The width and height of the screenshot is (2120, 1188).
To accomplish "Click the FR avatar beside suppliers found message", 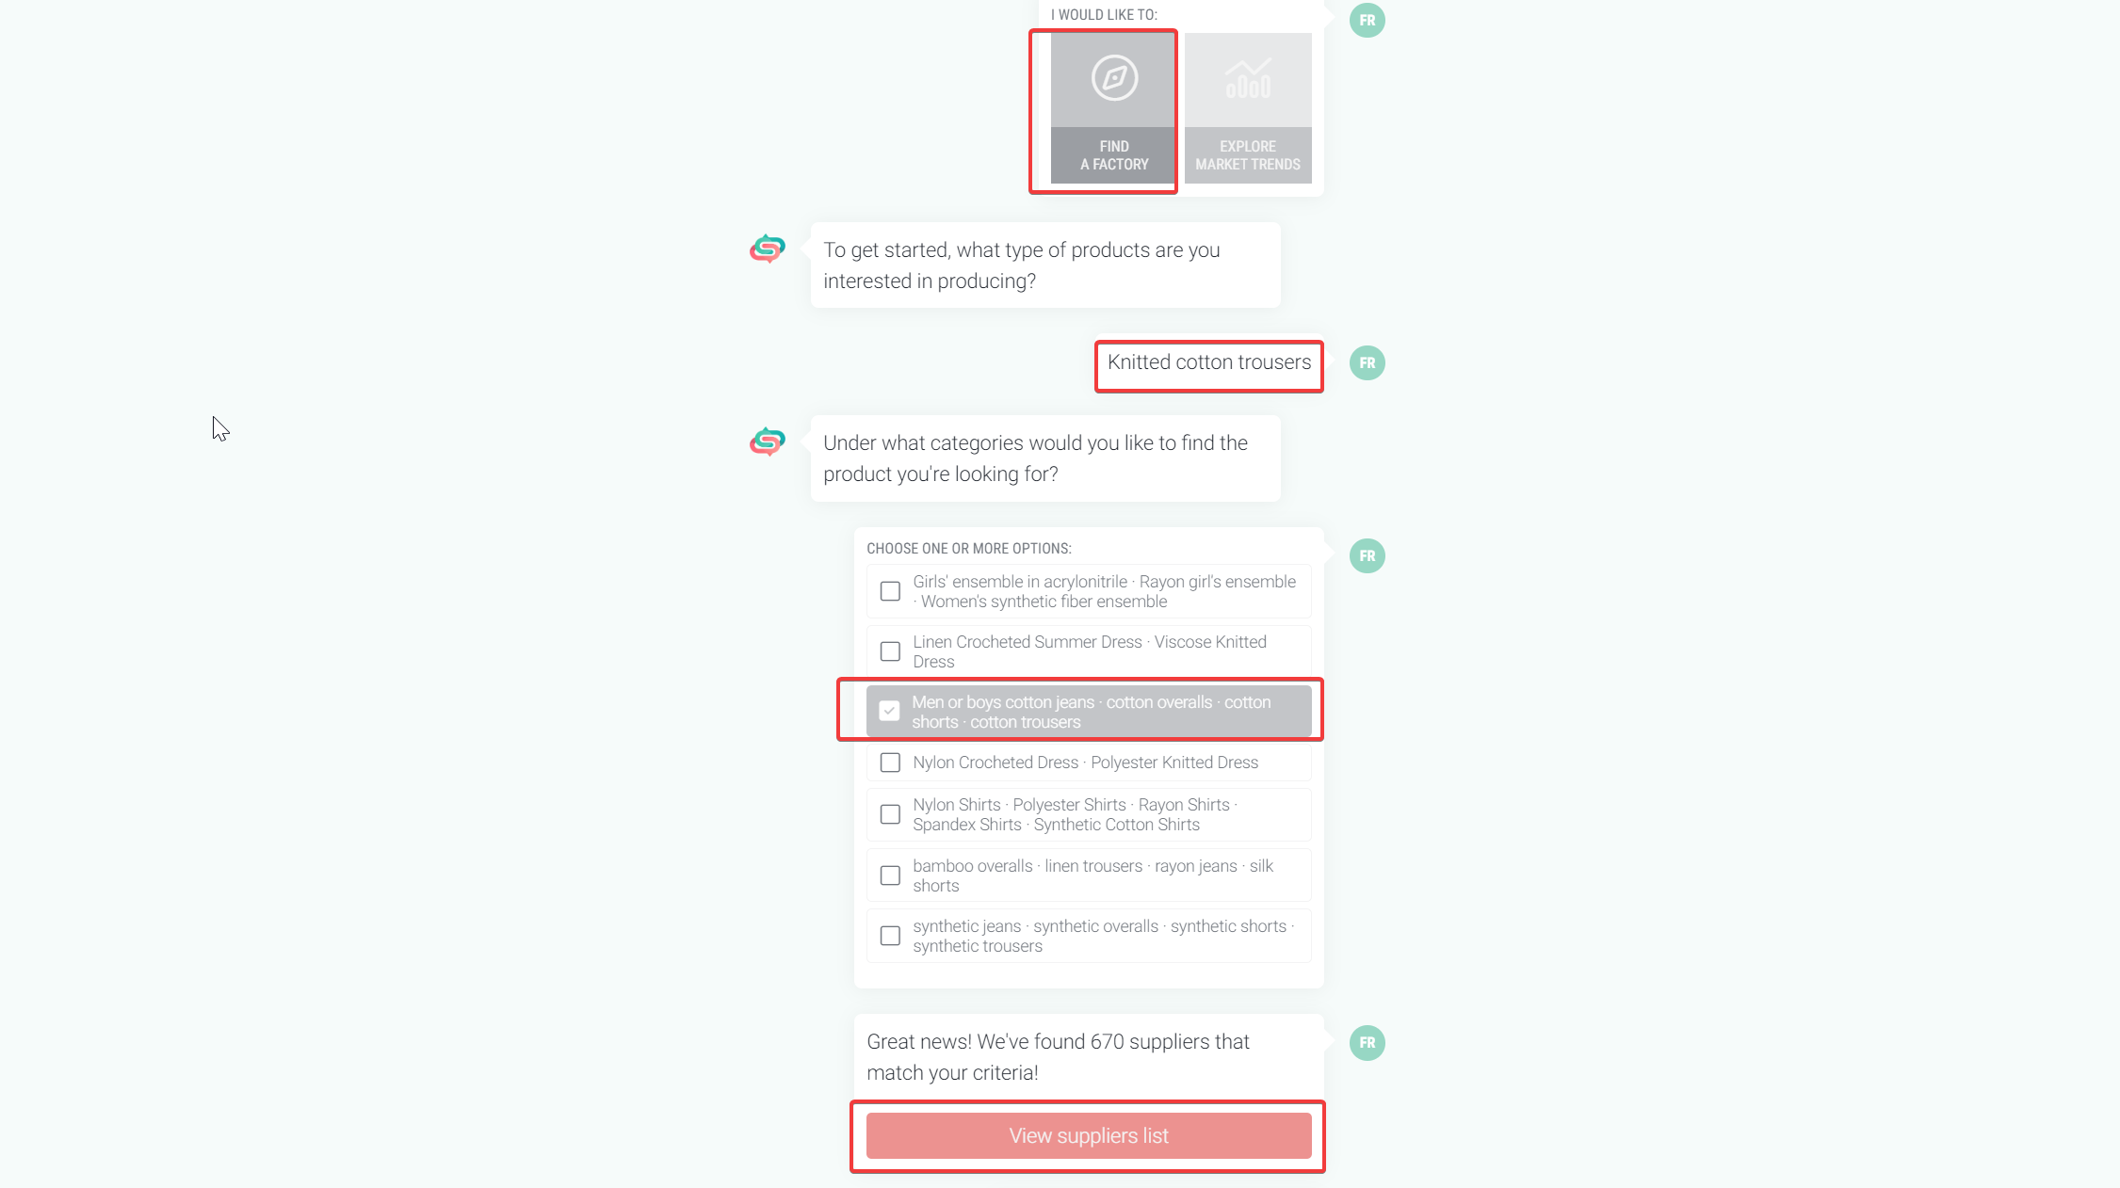I will point(1367,1042).
